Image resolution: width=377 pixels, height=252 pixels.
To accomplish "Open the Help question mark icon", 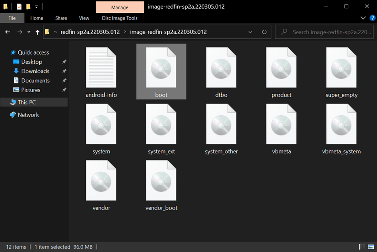I will (x=372, y=18).
